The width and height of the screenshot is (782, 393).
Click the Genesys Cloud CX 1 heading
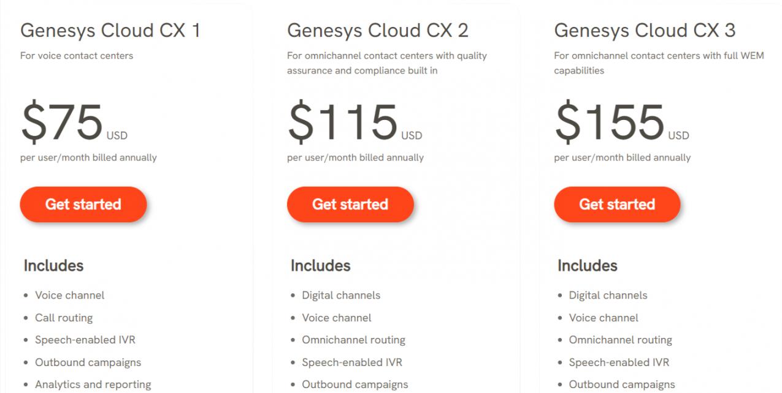pos(110,30)
